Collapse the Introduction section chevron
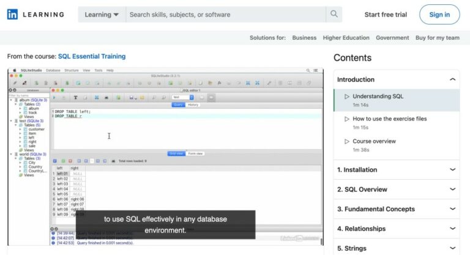 [x=453, y=79]
